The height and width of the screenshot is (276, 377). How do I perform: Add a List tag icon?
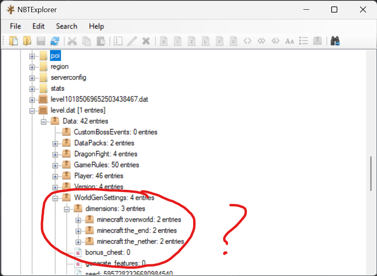[x=303, y=41]
